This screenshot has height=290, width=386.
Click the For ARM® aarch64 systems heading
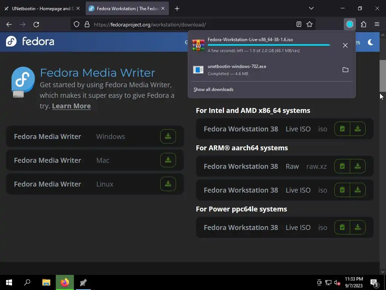(x=242, y=148)
